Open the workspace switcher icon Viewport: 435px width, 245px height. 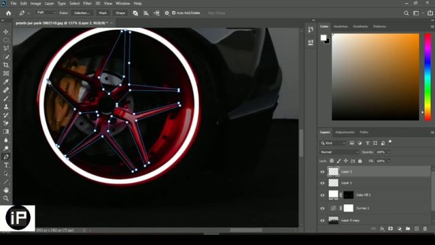tap(416, 13)
